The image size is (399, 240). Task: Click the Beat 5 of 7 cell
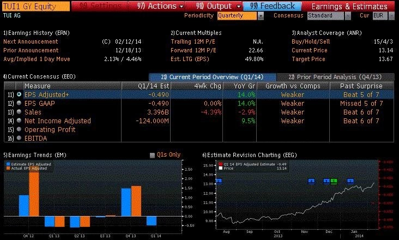tap(361, 95)
